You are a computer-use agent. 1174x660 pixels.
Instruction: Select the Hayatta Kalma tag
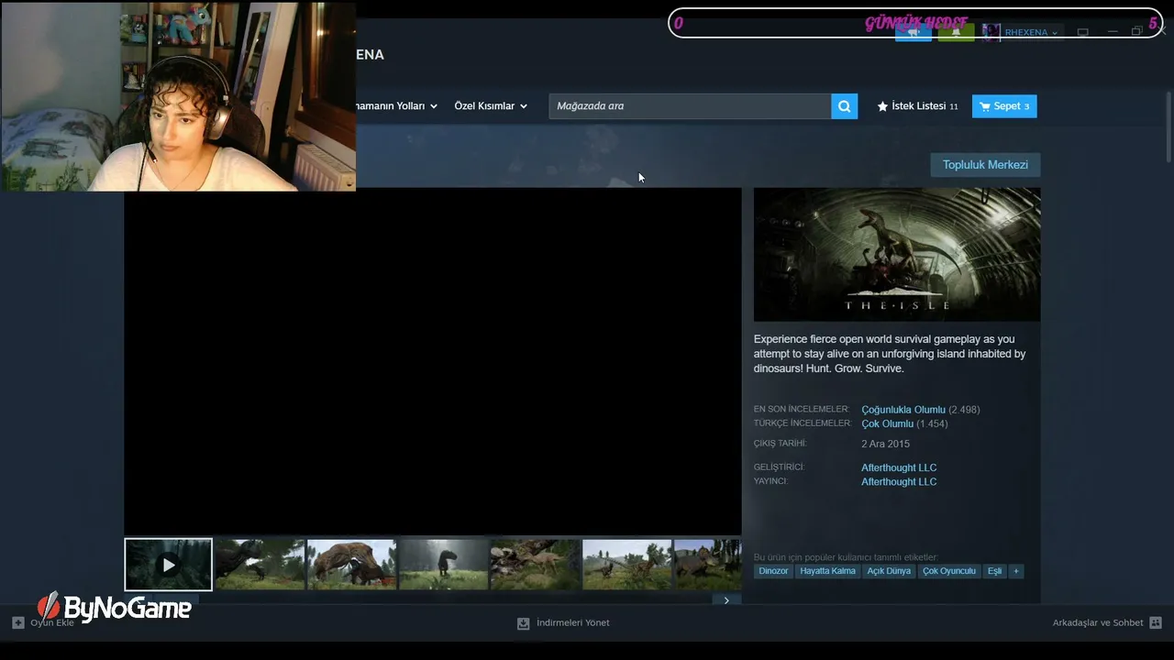(827, 571)
